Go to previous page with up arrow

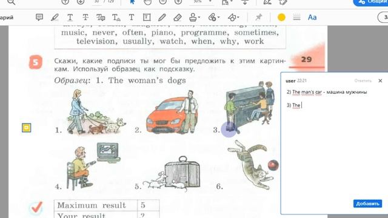point(65,2)
